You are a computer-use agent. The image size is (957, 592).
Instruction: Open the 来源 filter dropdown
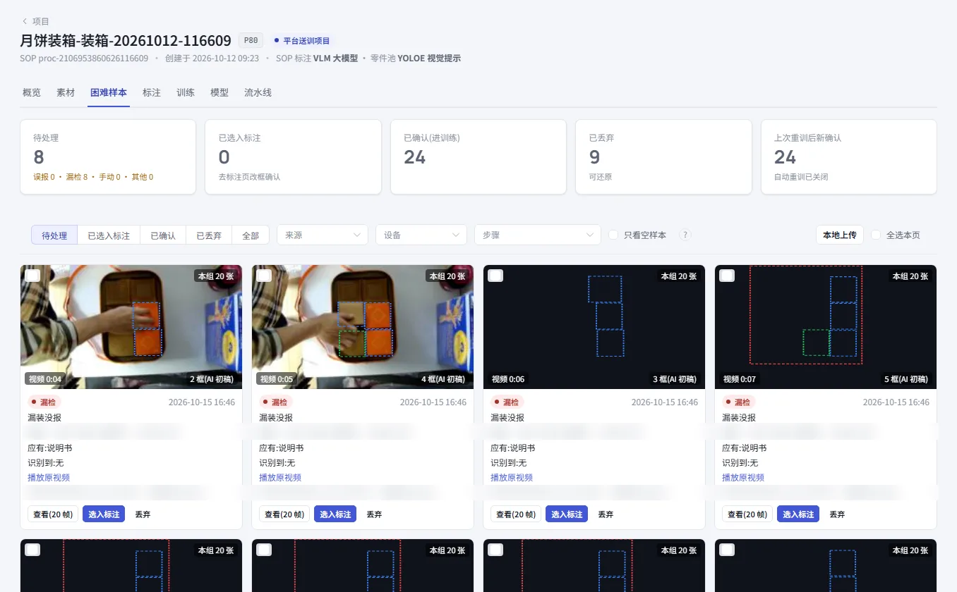point(323,235)
